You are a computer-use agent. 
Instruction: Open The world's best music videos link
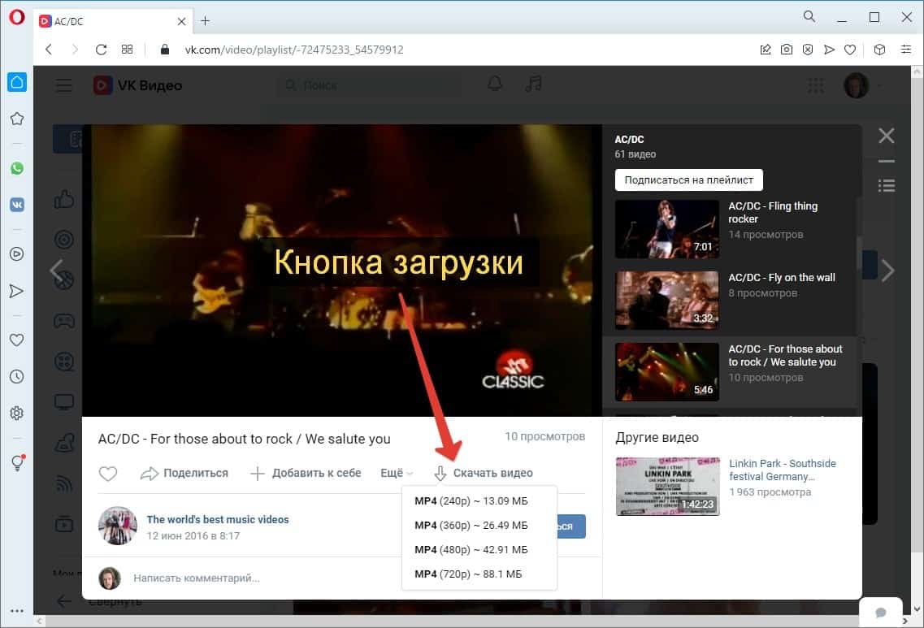click(217, 519)
